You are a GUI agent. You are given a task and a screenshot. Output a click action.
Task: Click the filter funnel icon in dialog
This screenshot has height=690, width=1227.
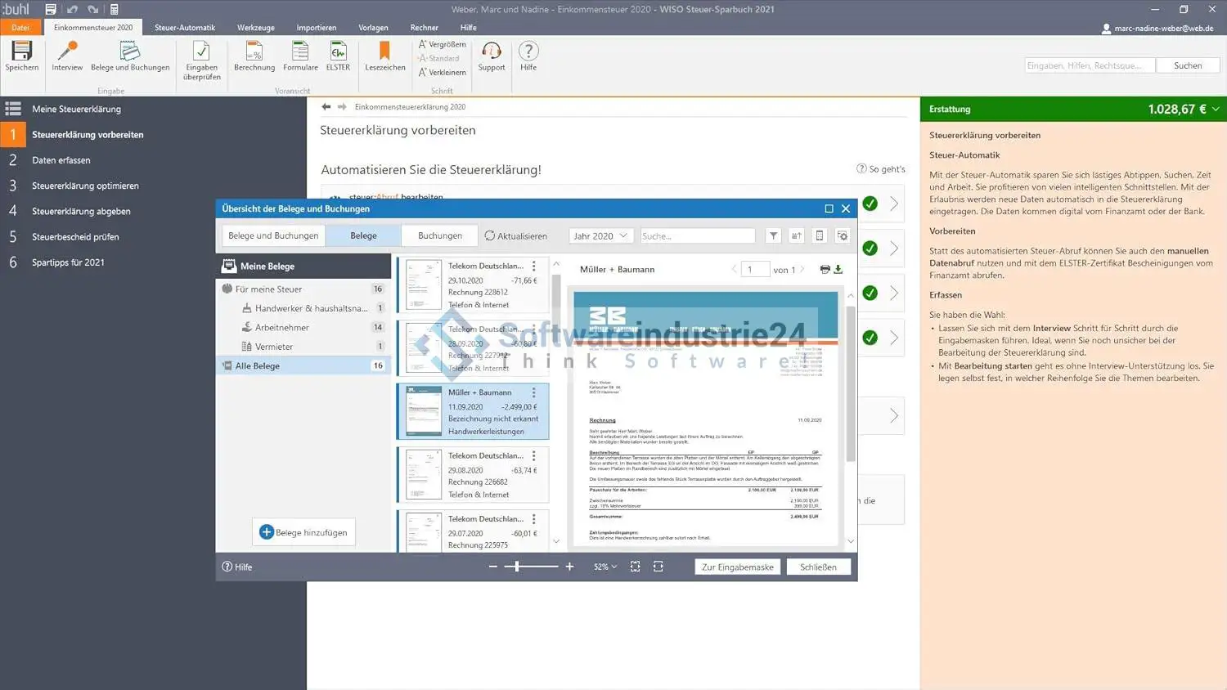pyautogui.click(x=773, y=236)
